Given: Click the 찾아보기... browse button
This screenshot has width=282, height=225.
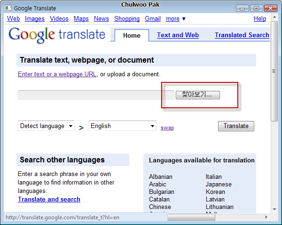Looking at the screenshot, I should click(198, 95).
